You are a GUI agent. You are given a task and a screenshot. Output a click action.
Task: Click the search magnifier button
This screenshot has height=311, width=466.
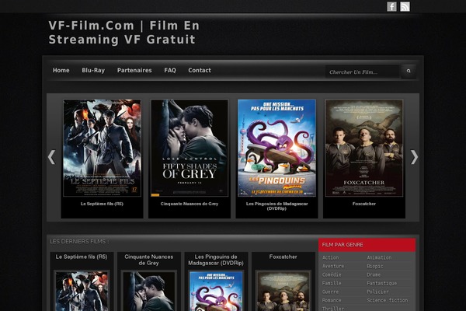409,71
